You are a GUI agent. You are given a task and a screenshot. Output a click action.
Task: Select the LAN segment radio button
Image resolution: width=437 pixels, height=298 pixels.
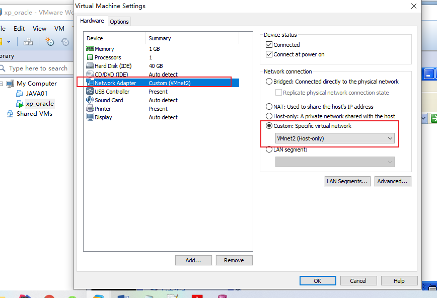(x=269, y=150)
